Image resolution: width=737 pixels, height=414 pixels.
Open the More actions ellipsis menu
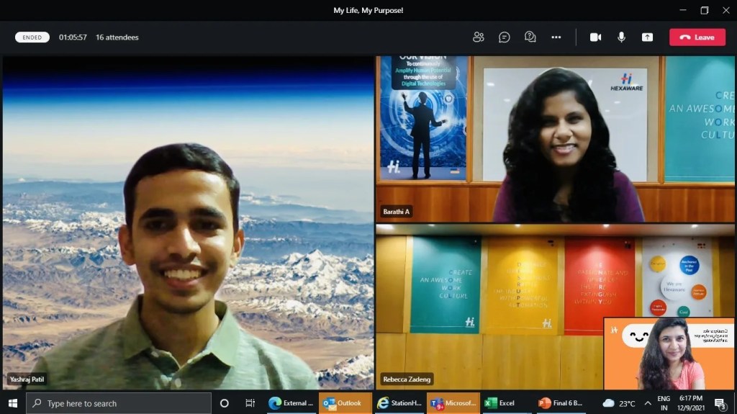coord(556,37)
